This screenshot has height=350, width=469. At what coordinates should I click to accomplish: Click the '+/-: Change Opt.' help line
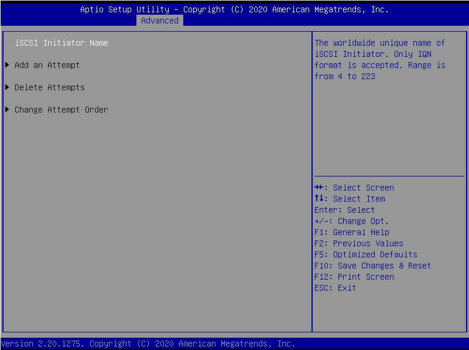tap(351, 221)
